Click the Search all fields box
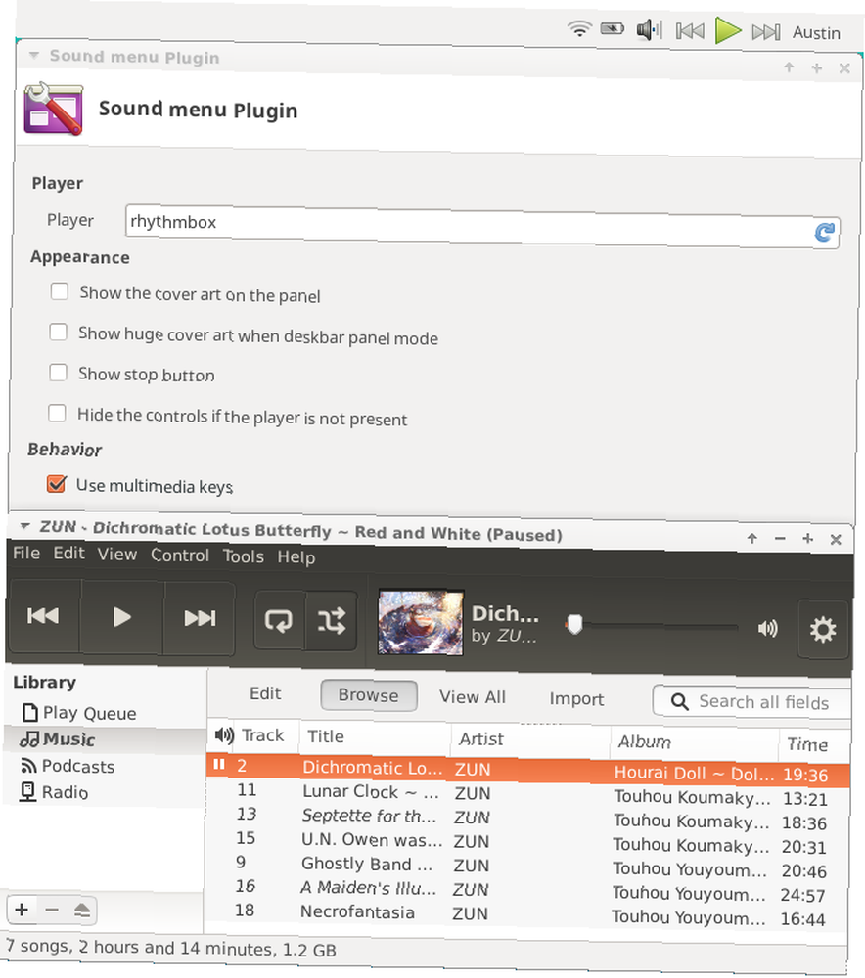 click(752, 701)
